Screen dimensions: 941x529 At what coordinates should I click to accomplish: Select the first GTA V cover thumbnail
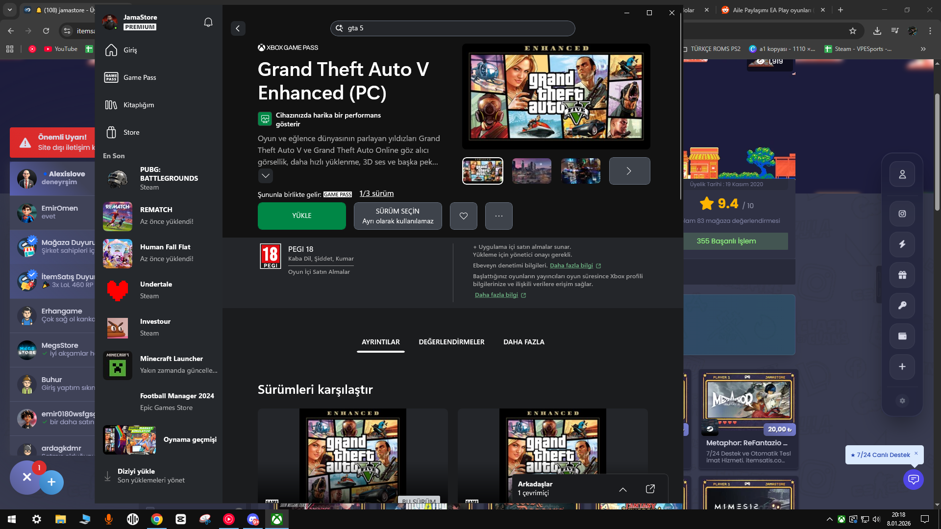[x=483, y=171]
